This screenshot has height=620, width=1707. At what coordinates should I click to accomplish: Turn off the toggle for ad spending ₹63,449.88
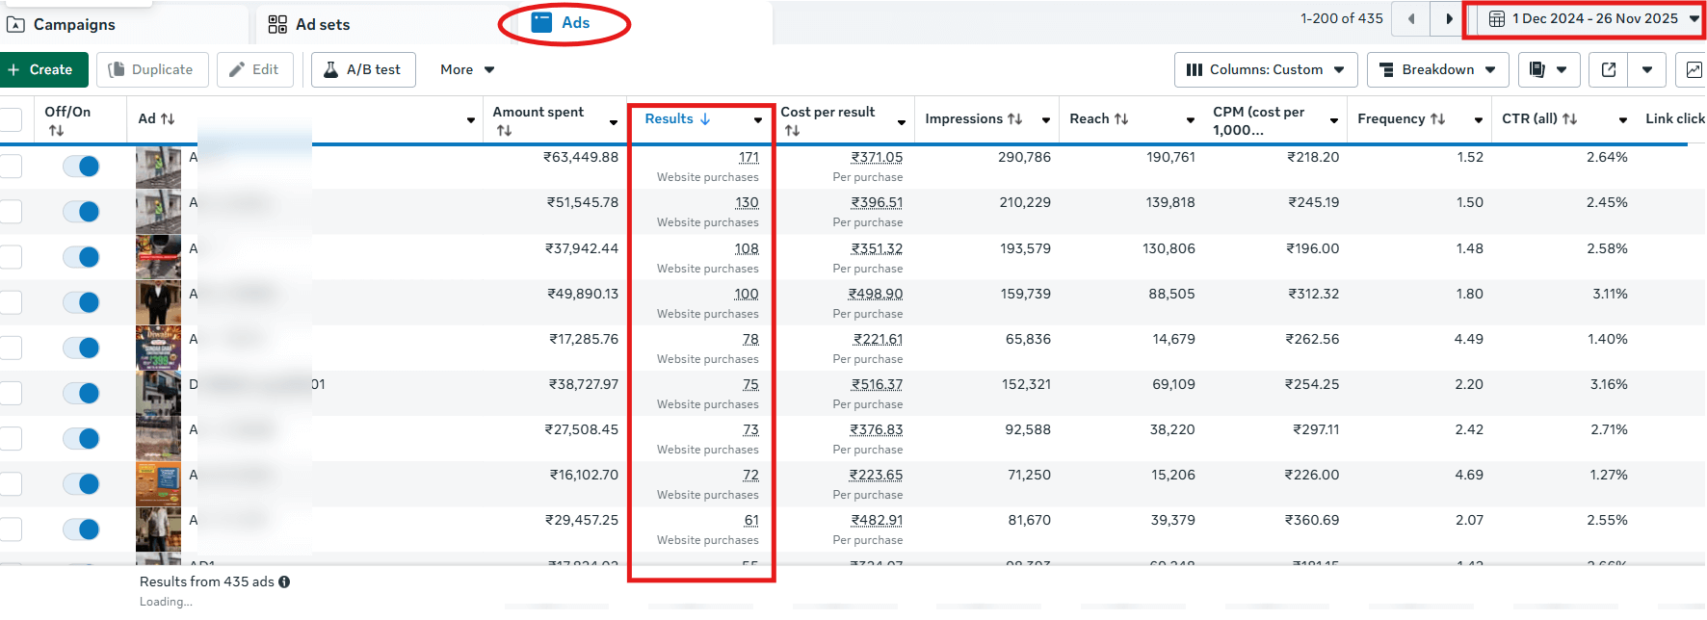(81, 167)
